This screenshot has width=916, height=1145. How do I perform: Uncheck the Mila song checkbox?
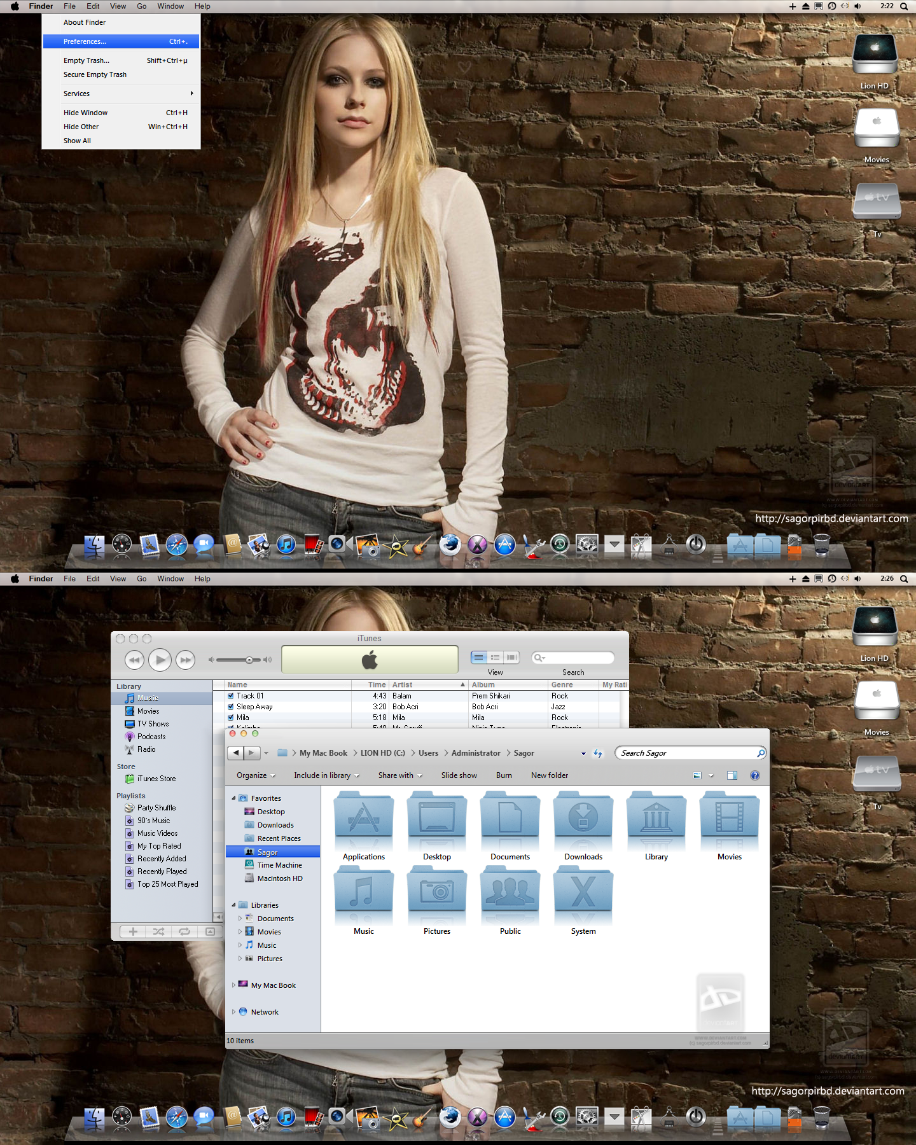pos(231,718)
